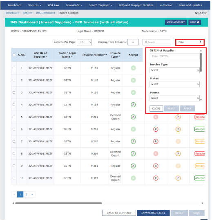
Task: Click the VIEW ADVISORY button
Action: coord(176,22)
